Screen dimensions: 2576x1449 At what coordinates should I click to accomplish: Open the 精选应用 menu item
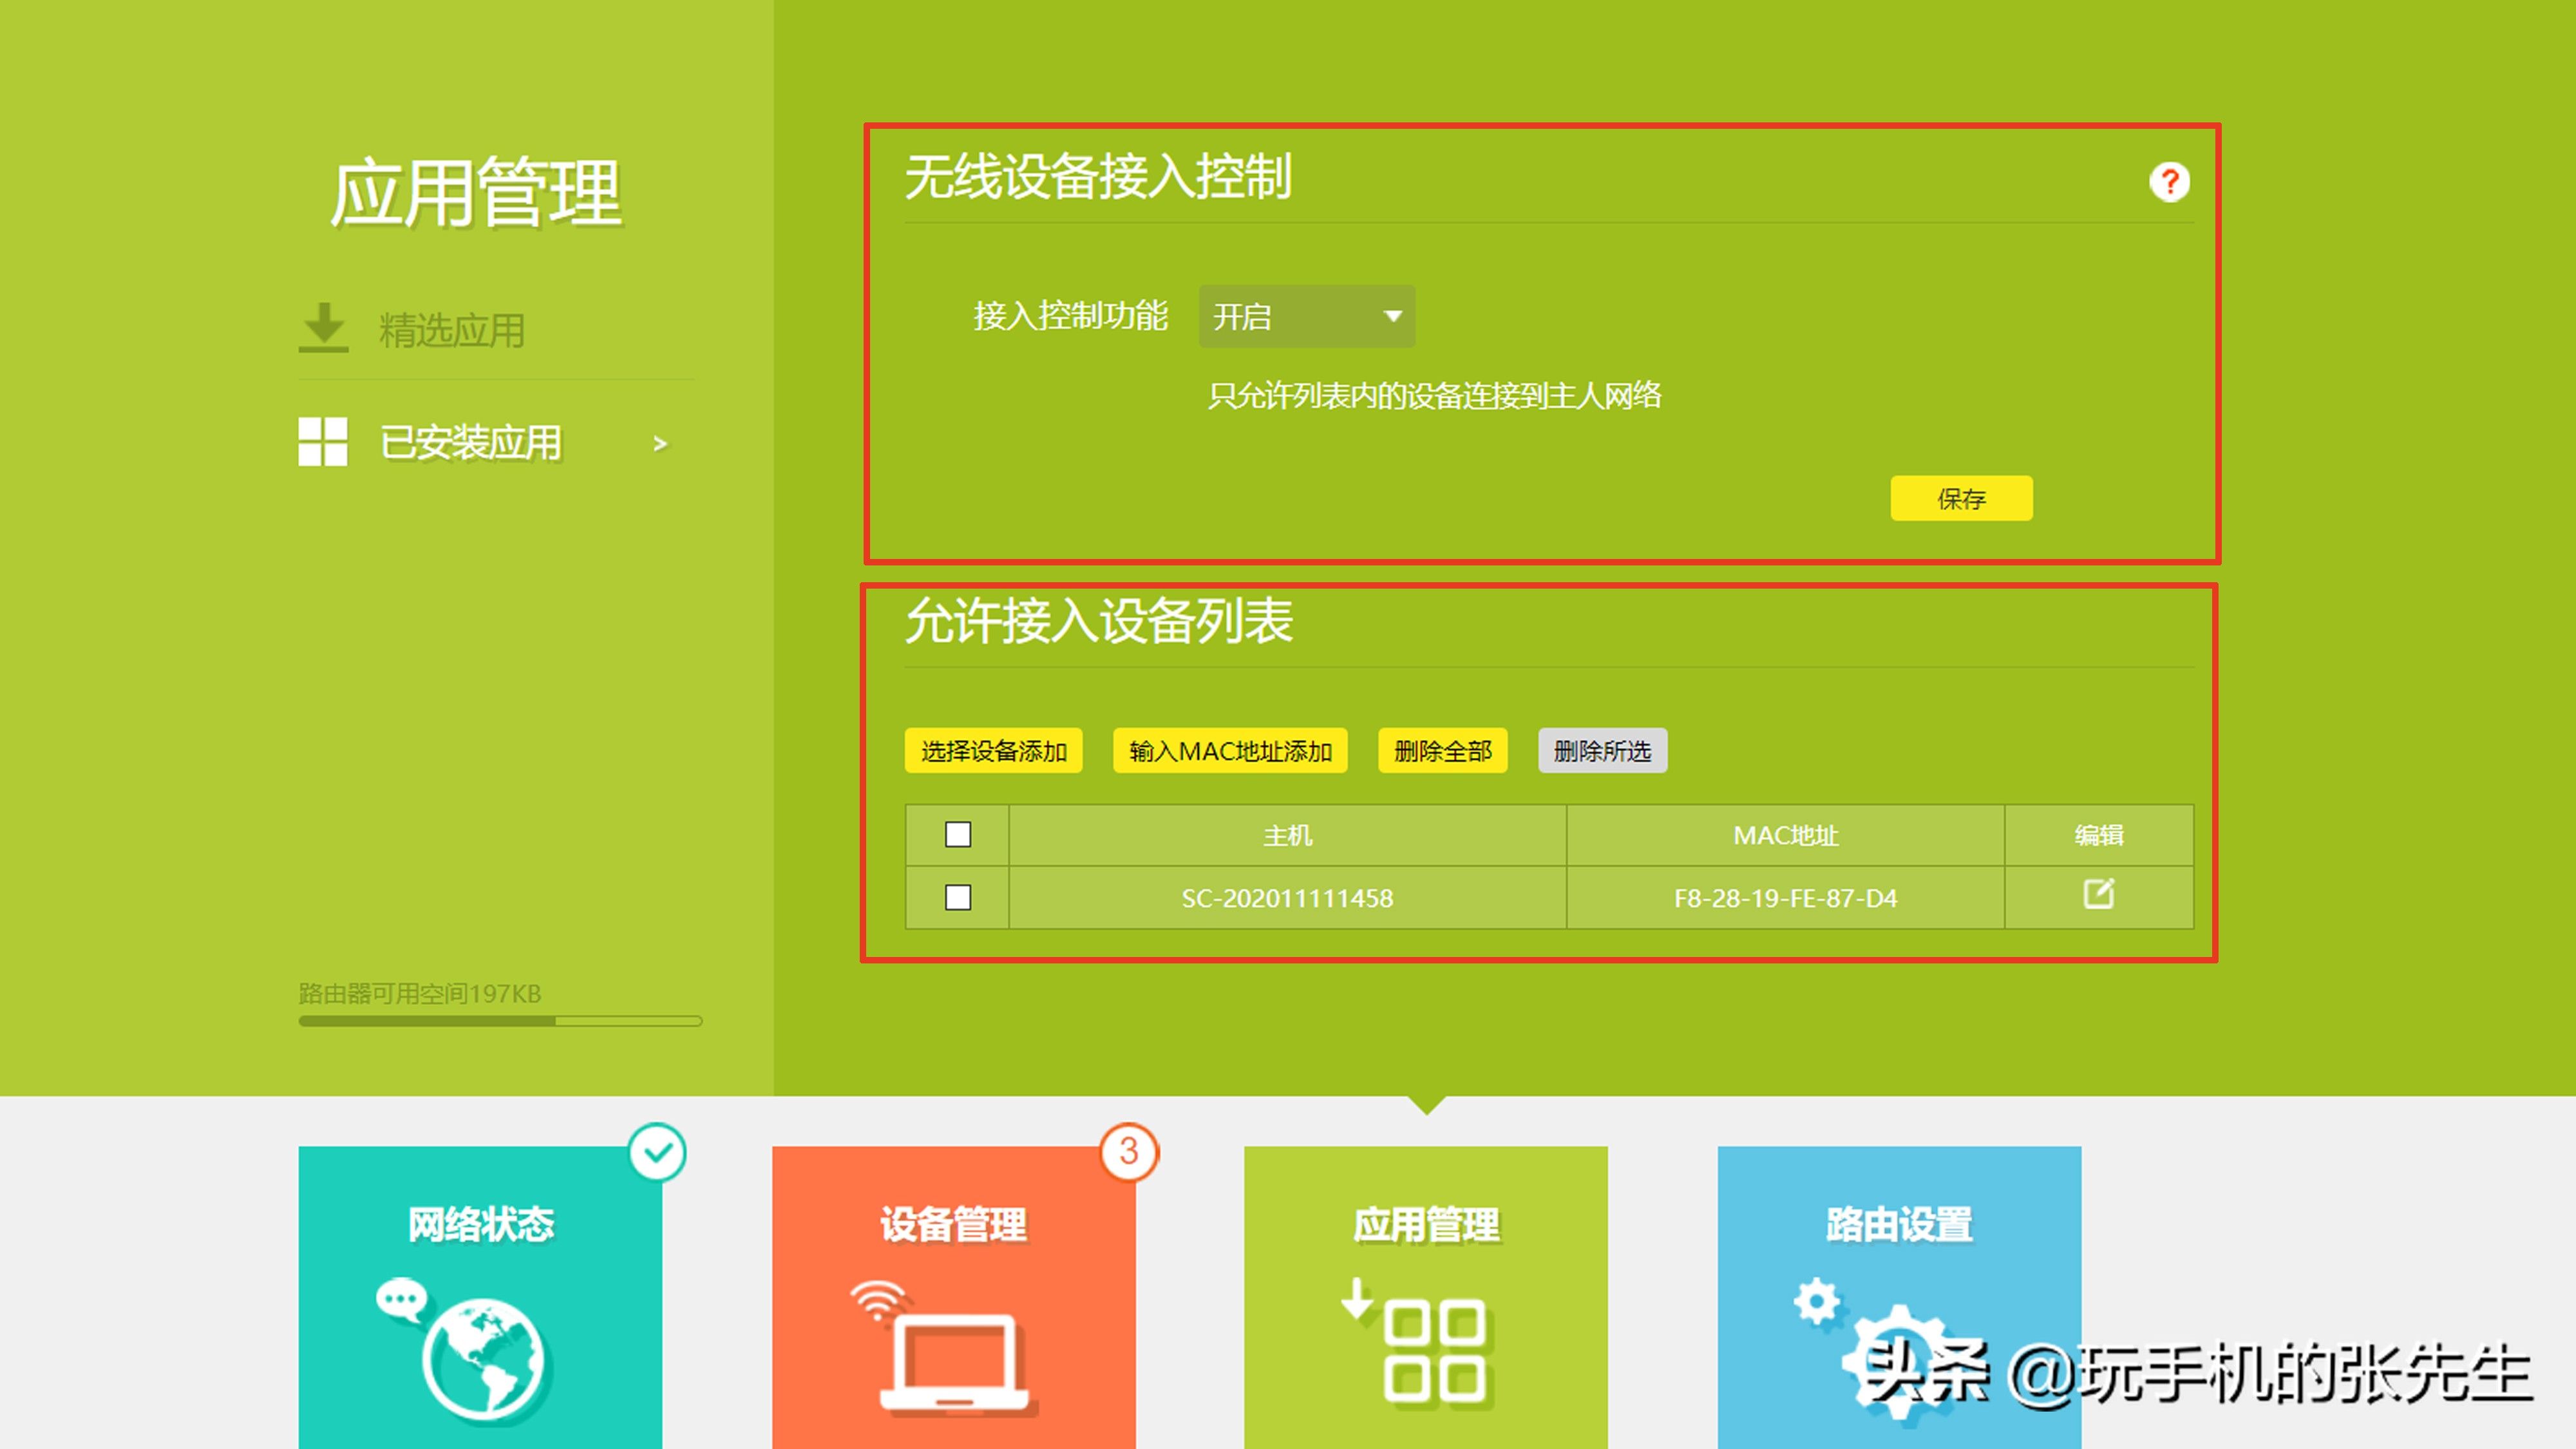pos(452,330)
